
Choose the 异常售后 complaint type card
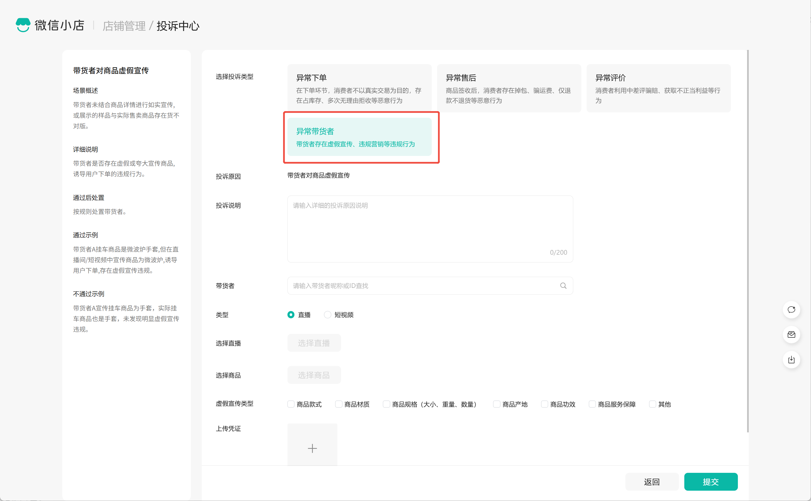click(509, 88)
